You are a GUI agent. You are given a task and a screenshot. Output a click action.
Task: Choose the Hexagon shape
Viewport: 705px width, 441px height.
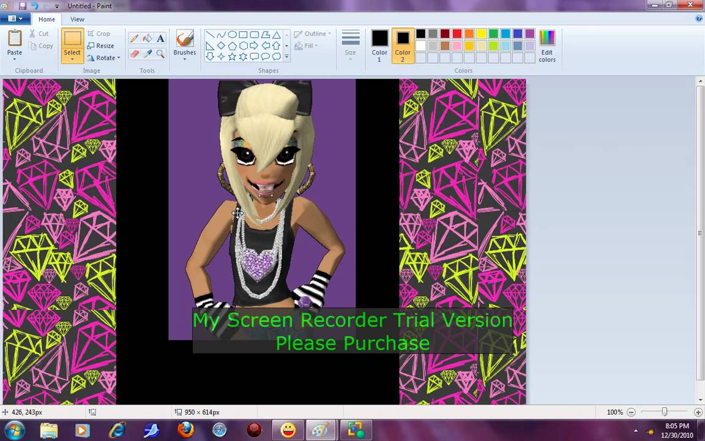coord(243,46)
